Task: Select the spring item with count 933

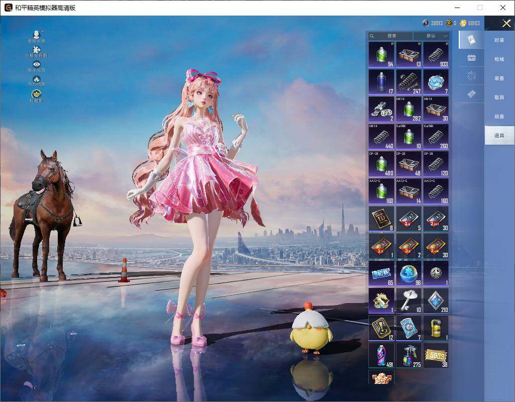Action: [x=436, y=55]
